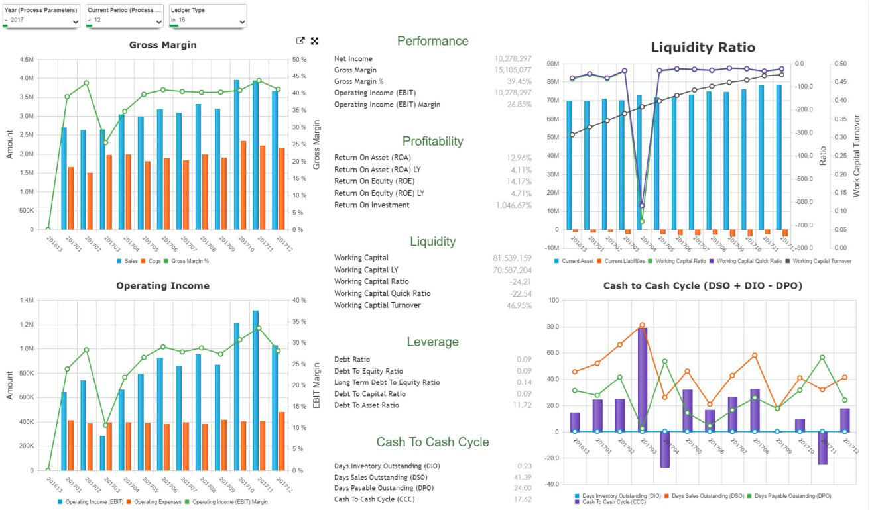Open Gross Margin chart in new window

pos(300,41)
